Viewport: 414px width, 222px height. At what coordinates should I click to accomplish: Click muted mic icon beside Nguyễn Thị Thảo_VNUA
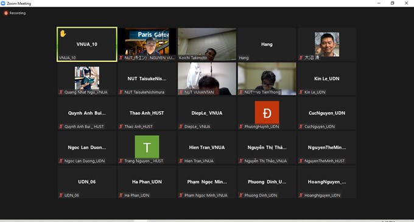tap(241, 161)
